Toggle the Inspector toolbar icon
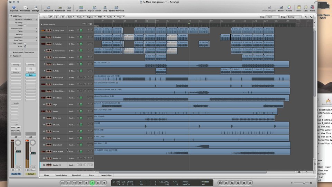332x187 pixels. (x=14, y=8)
